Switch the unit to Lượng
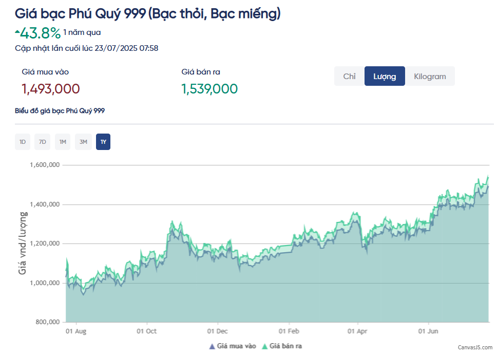The height and width of the screenshot is (356, 497). tap(385, 76)
